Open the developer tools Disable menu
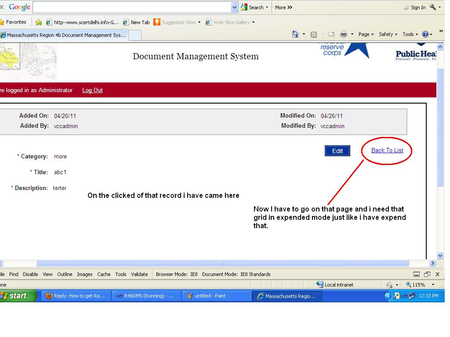The image size is (450, 337). 30,274
